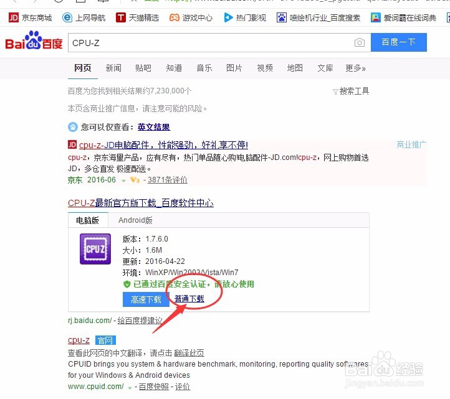Click the rj.baidu.com/ green URL
This screenshot has height=399, width=450.
pos(90,321)
